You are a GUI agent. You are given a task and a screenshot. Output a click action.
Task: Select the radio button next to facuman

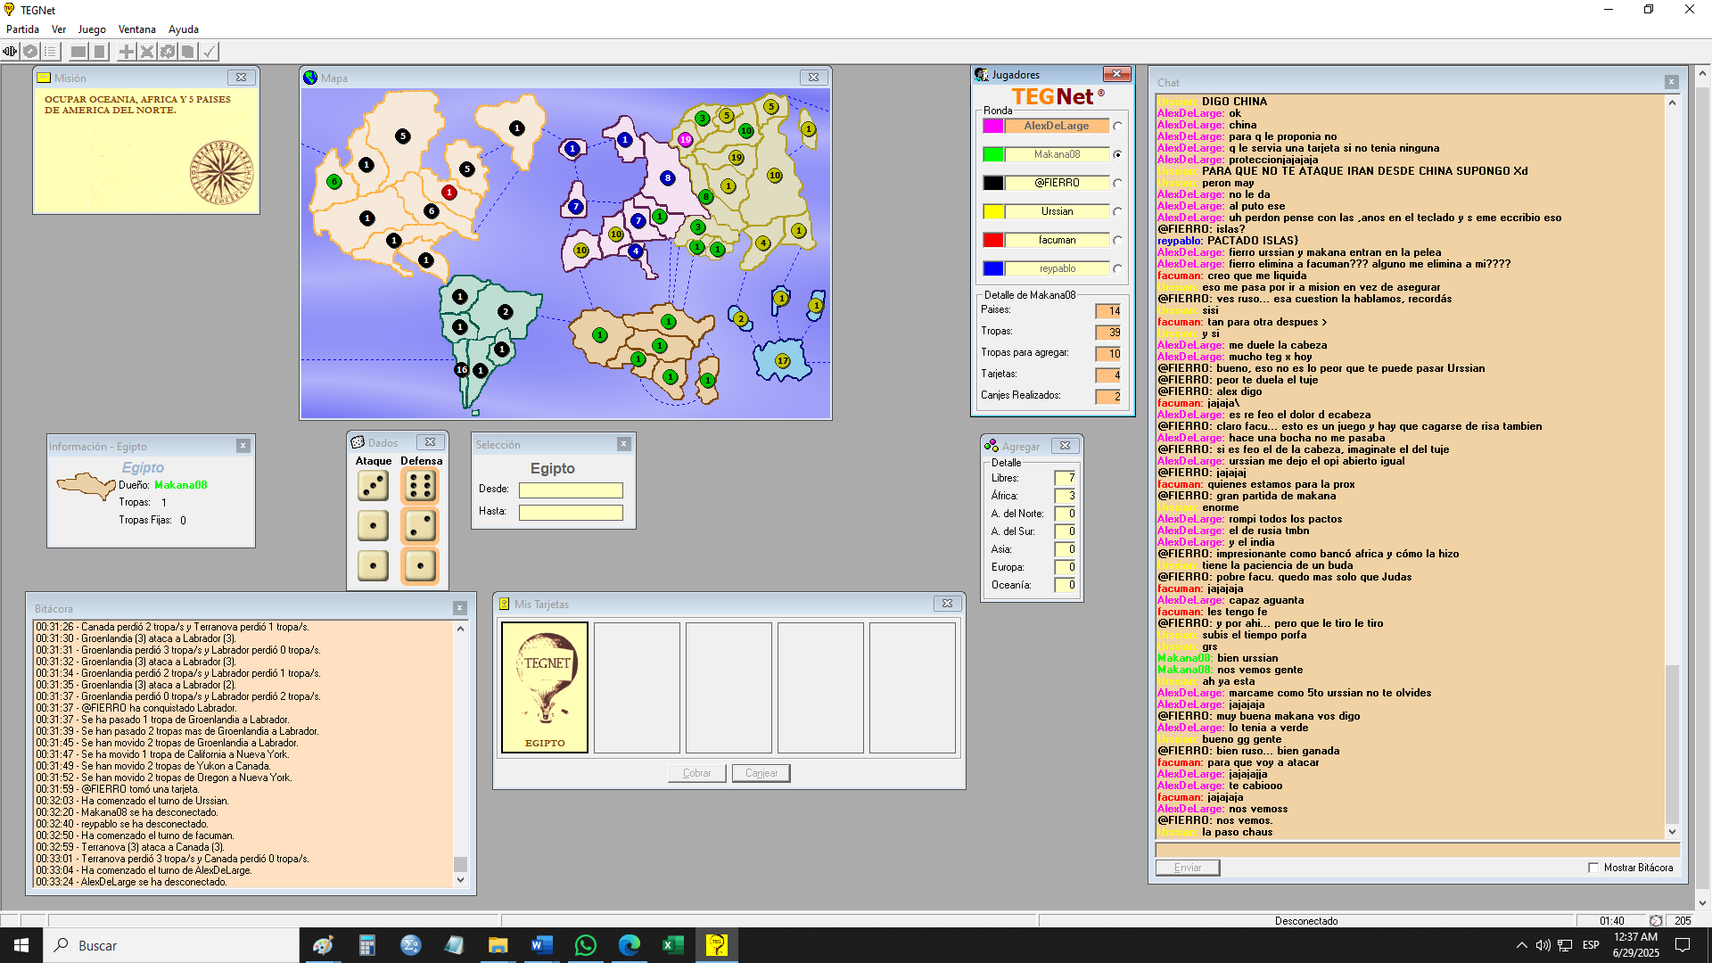(1117, 241)
